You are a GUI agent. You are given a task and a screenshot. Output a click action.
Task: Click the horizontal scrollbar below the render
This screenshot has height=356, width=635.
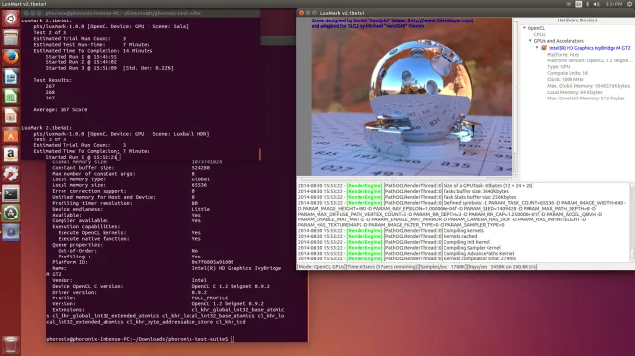click(x=405, y=178)
